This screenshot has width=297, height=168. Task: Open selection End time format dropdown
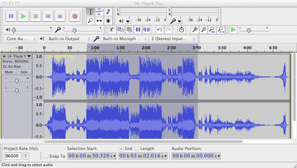click(165, 156)
